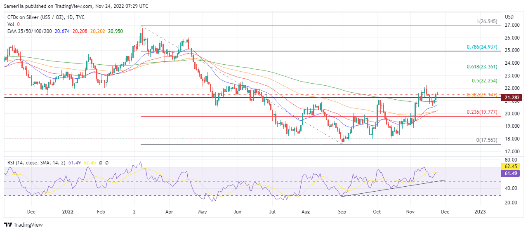Click the green EMA value 20.950

pos(115,31)
